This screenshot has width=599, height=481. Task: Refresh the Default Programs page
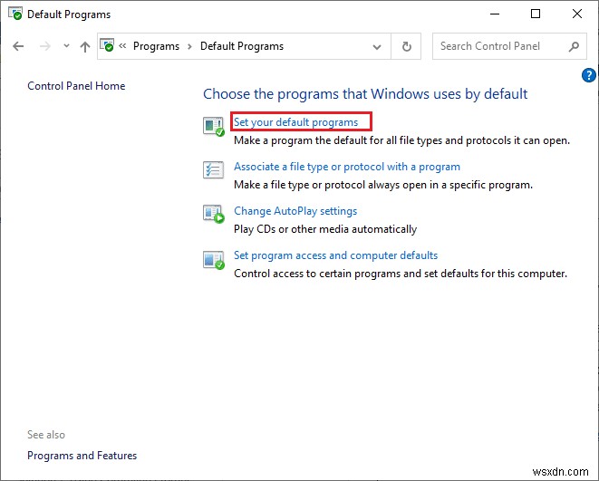tap(407, 46)
